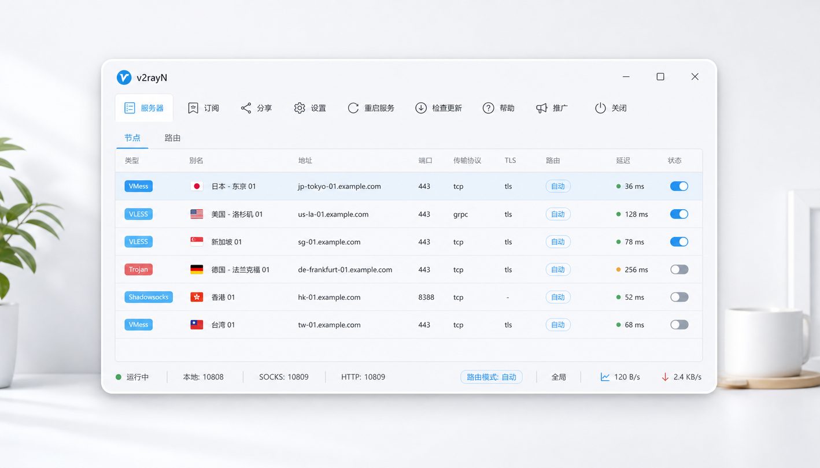
Task: Click VLESS badge in 新加坡 row
Action: 138,242
